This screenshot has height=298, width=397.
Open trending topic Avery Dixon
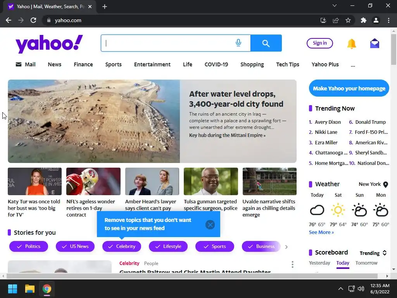pyautogui.click(x=328, y=122)
